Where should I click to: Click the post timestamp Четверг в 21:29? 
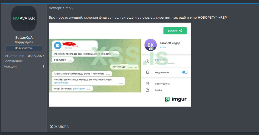pos(61,8)
